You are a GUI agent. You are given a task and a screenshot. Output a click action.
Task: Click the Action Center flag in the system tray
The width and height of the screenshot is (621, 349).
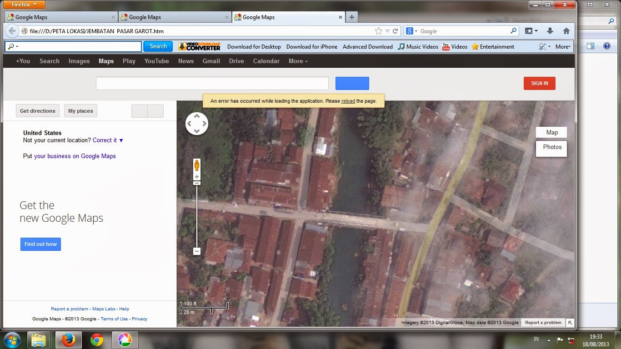click(560, 340)
